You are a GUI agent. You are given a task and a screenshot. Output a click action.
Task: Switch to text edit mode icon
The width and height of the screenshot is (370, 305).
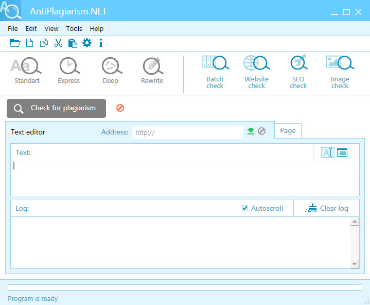click(x=327, y=152)
